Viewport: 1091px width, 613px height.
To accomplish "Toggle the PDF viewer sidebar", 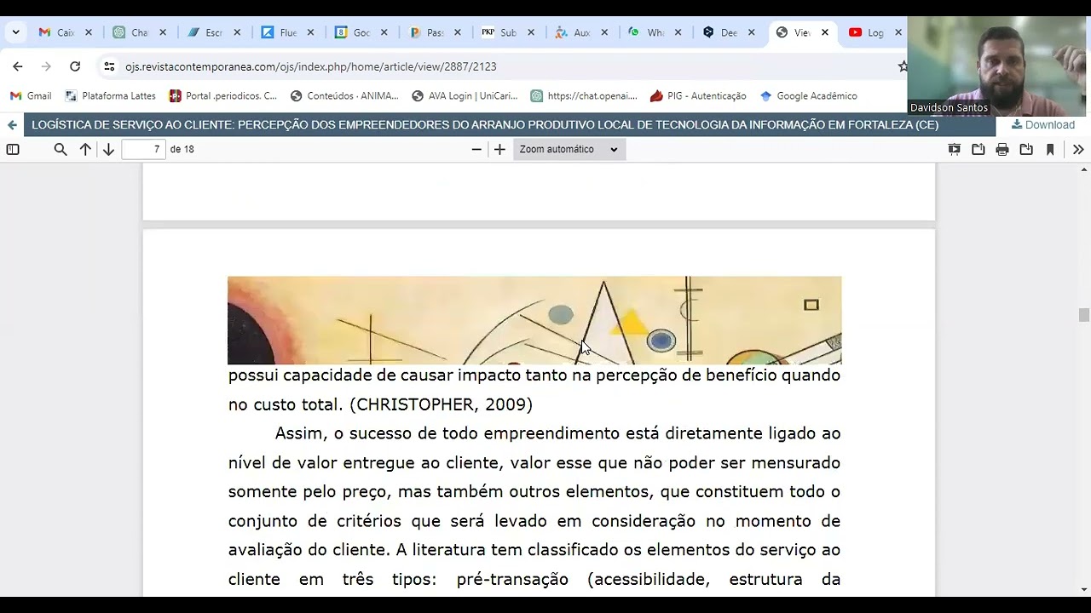I will (x=13, y=149).
